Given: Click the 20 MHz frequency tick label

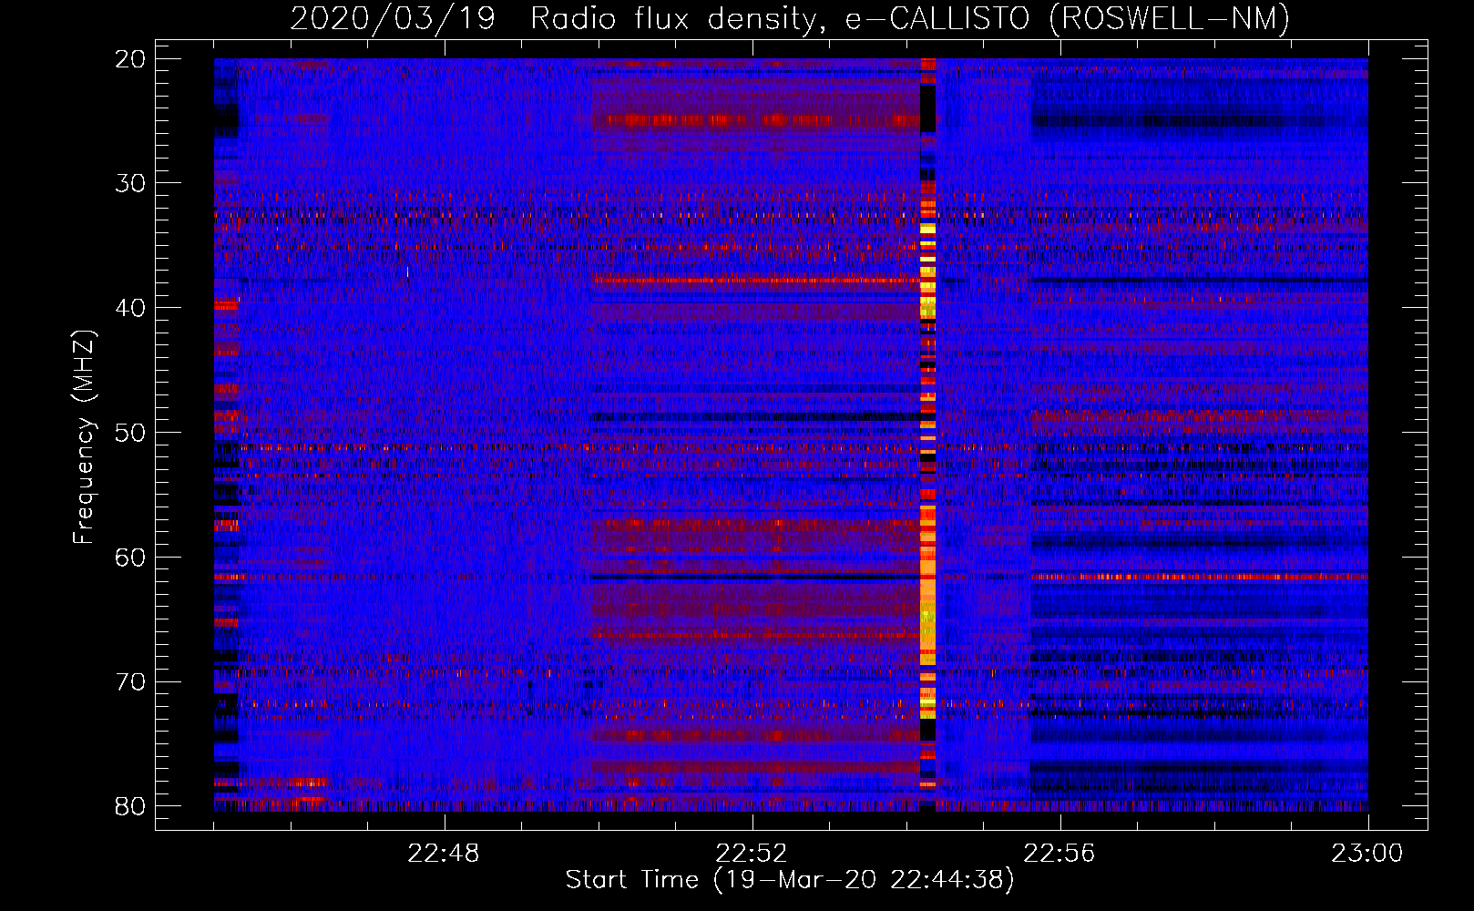Looking at the screenshot, I should (130, 59).
